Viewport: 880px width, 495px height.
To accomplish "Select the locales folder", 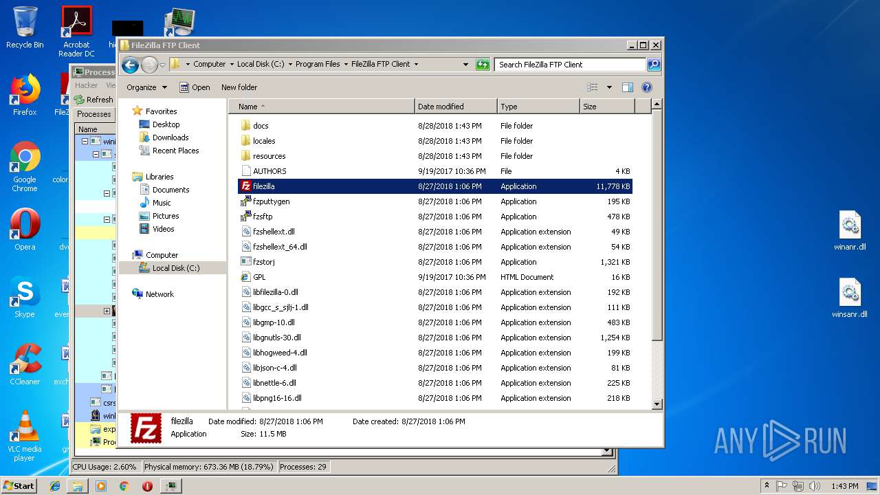I will (x=434, y=141).
